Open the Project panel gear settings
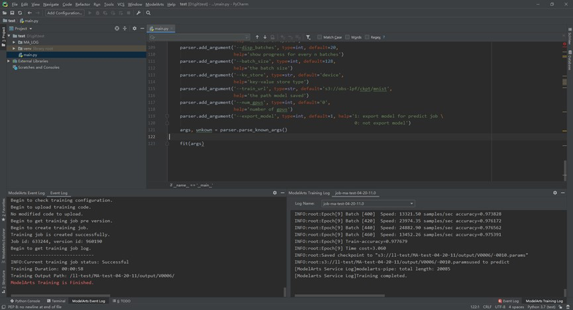The height and width of the screenshot is (310, 573). (134, 28)
